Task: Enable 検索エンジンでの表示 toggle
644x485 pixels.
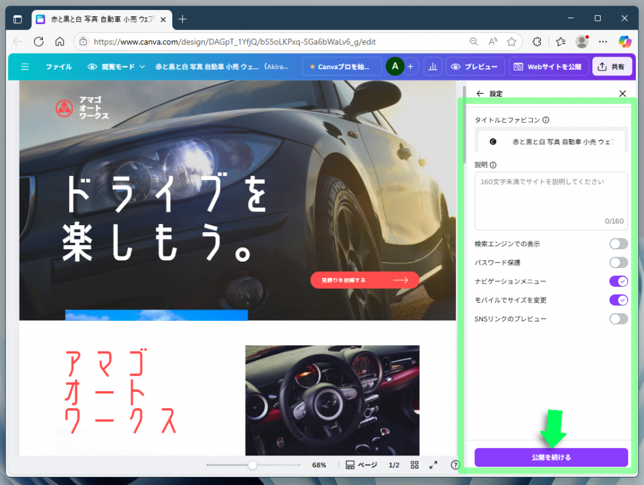Action: click(x=618, y=243)
